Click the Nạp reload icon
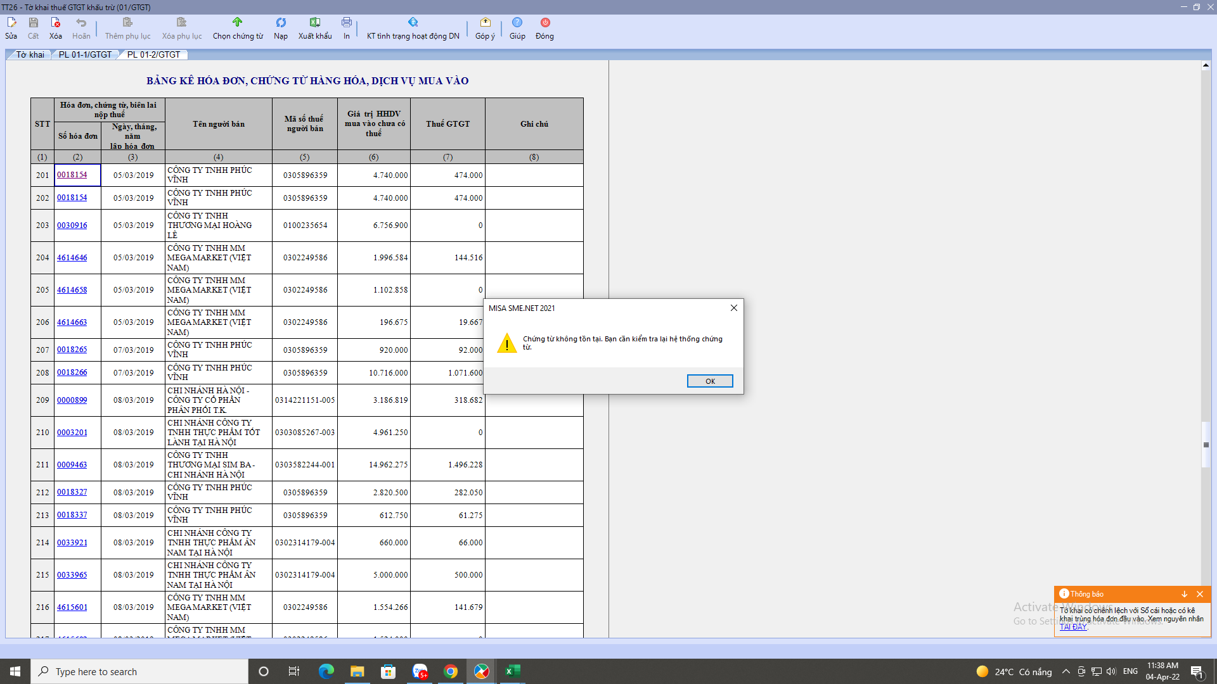The width and height of the screenshot is (1217, 684). point(281,28)
